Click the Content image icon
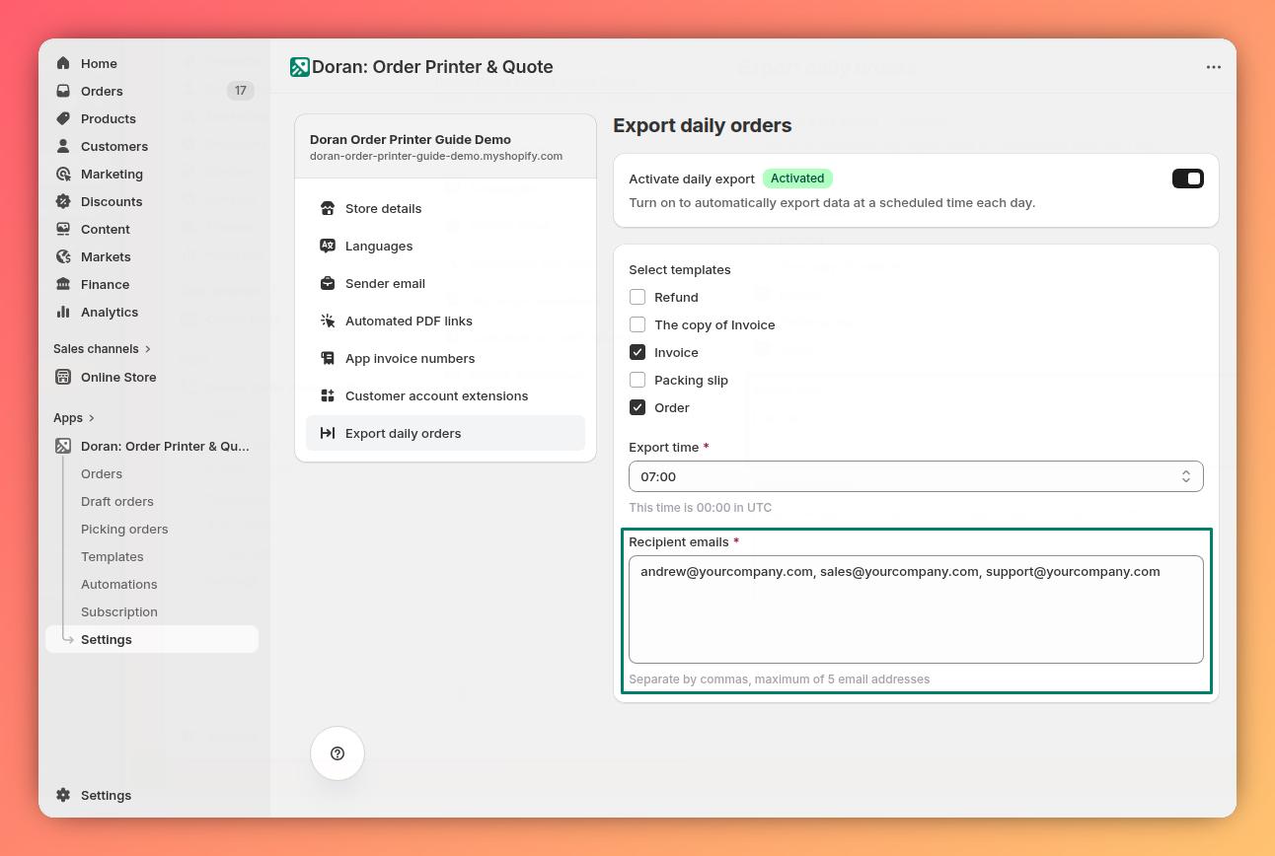The image size is (1275, 856). pos(63,229)
